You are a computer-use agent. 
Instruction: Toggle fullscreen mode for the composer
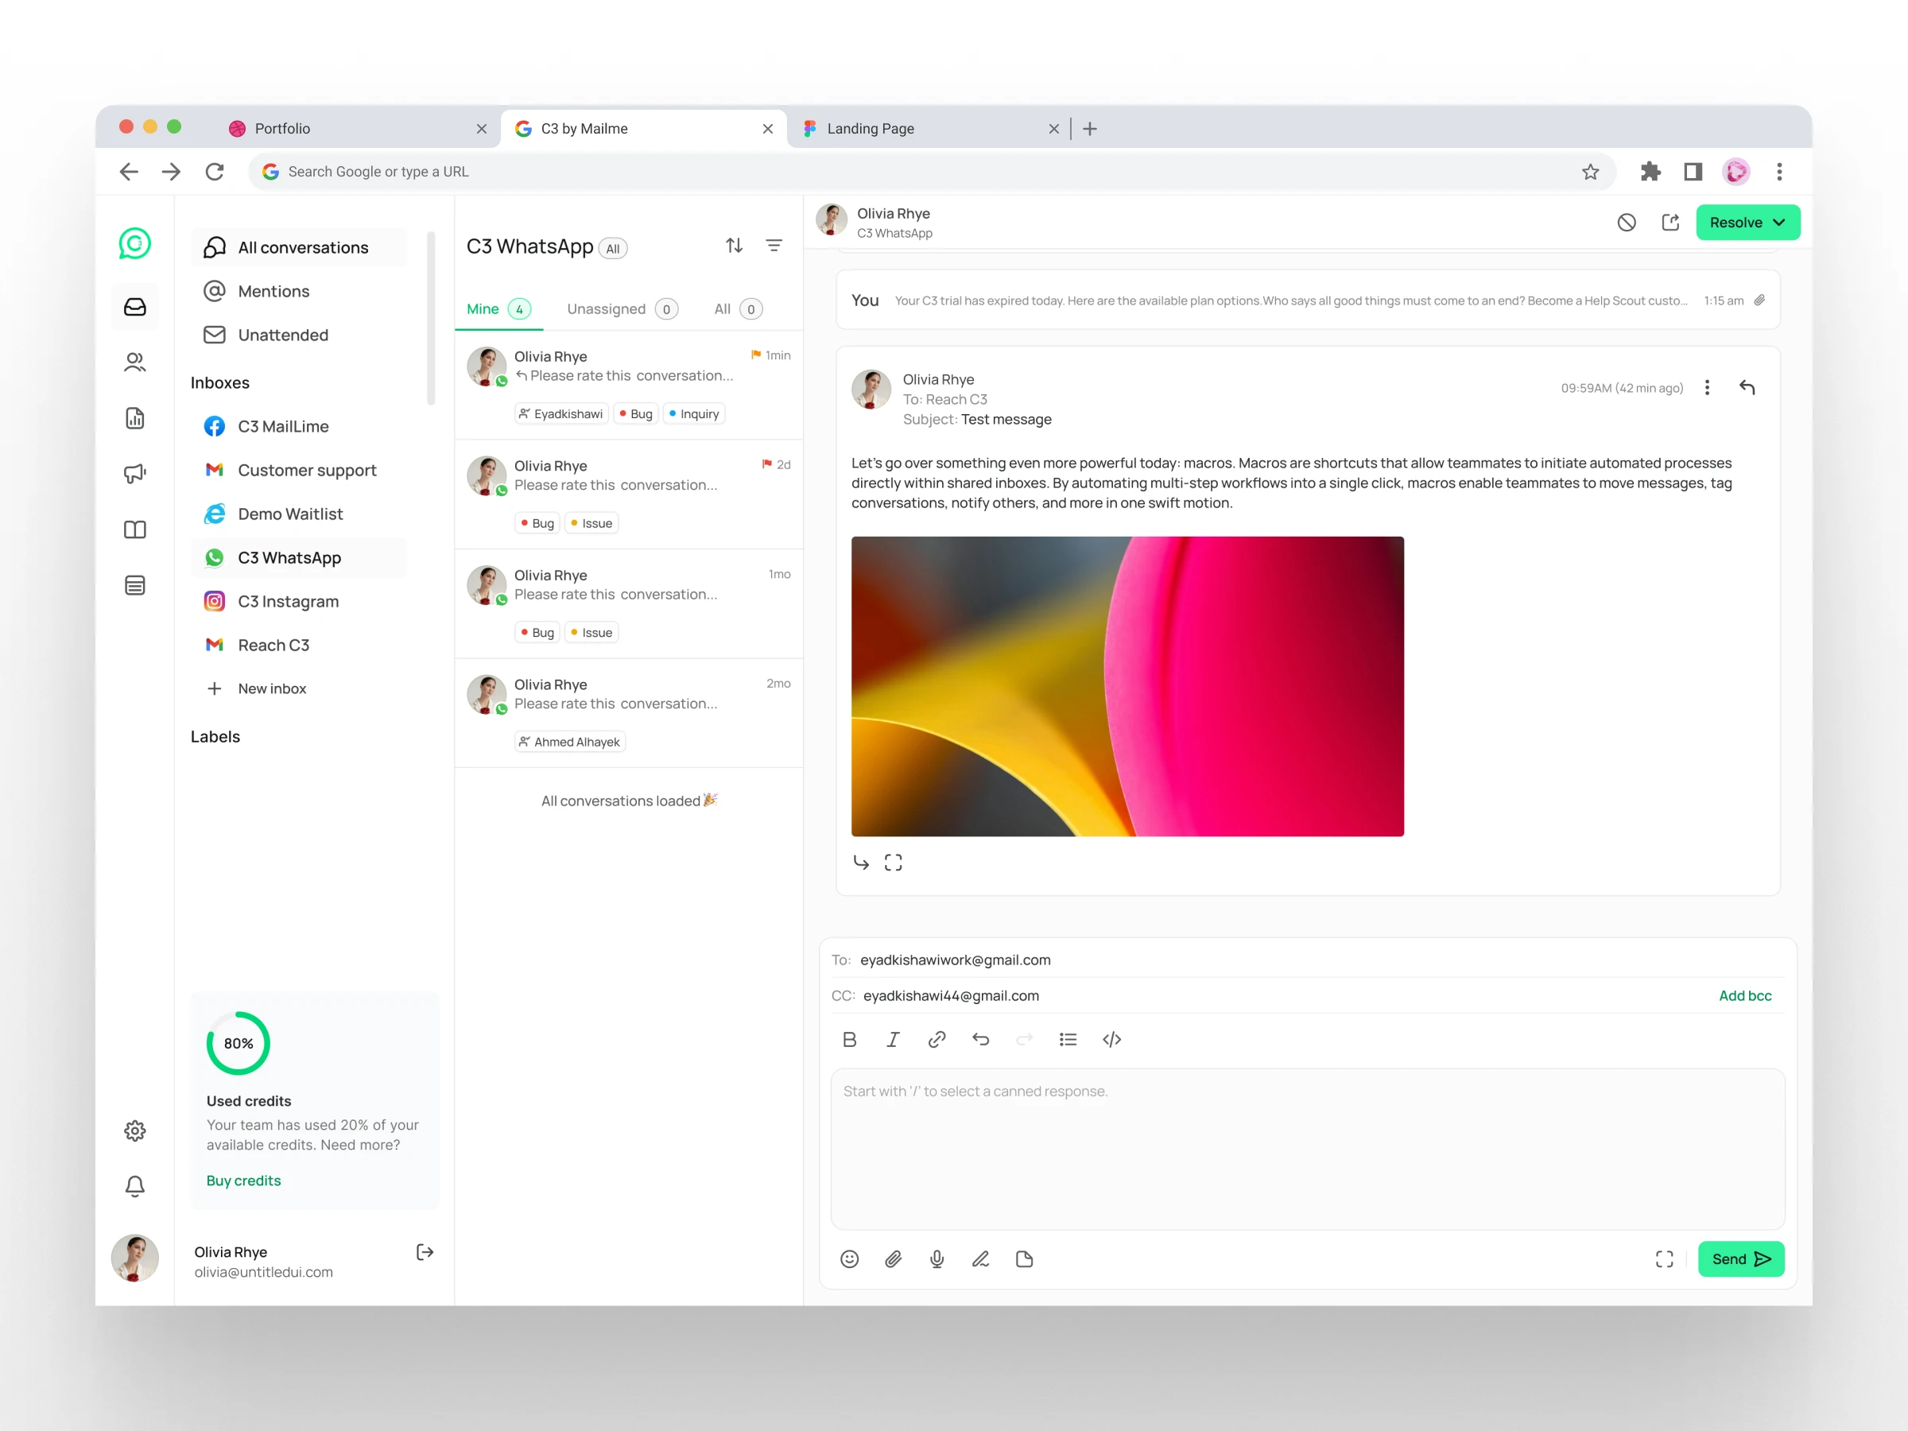pyautogui.click(x=1665, y=1259)
